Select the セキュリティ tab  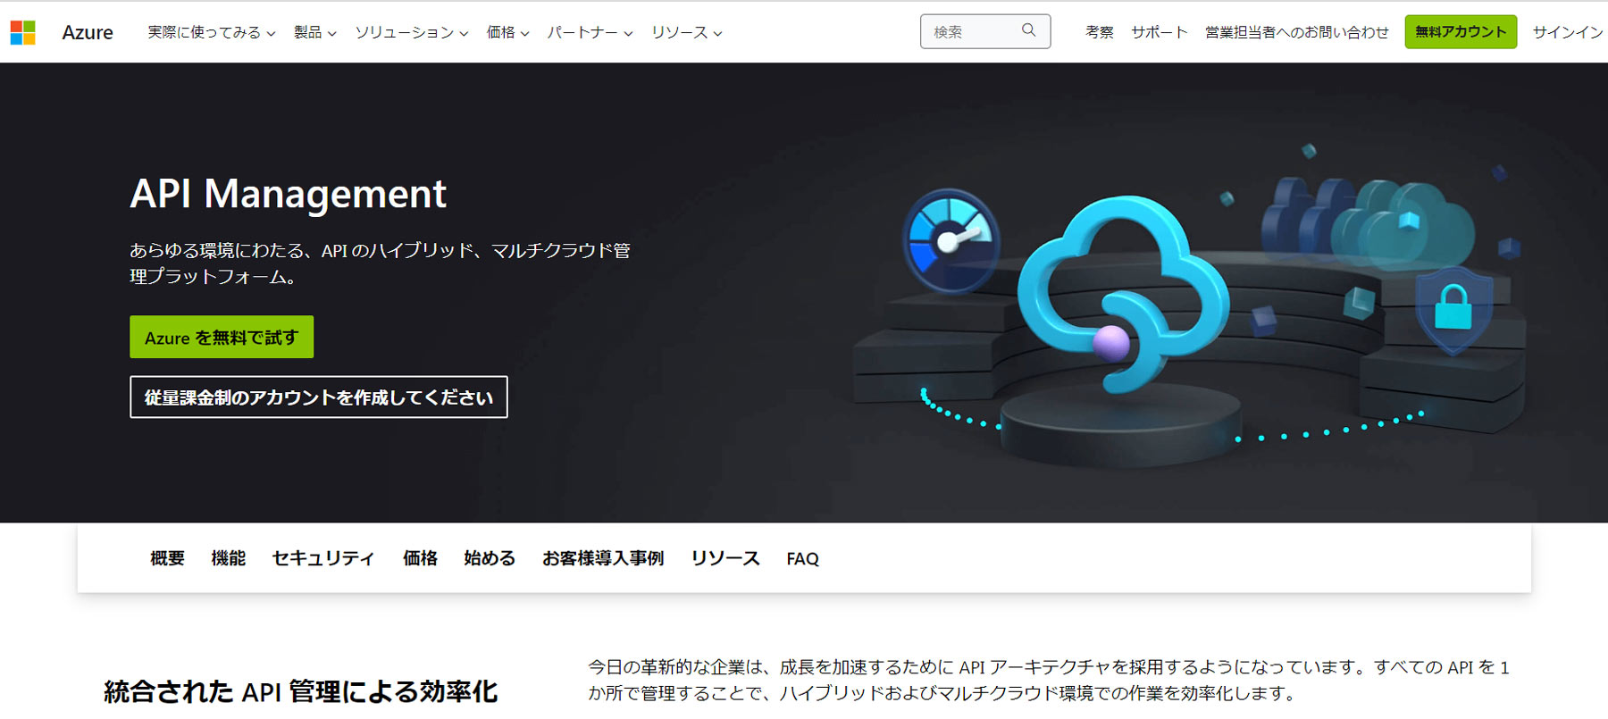(x=322, y=558)
